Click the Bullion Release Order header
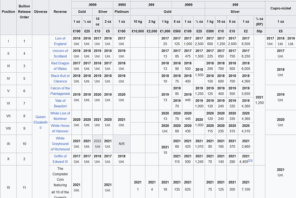The height and width of the screenshot is (198, 296). [24, 12]
